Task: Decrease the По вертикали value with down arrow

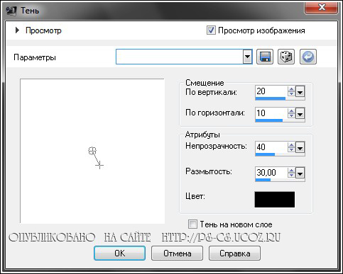Action: pos(291,94)
